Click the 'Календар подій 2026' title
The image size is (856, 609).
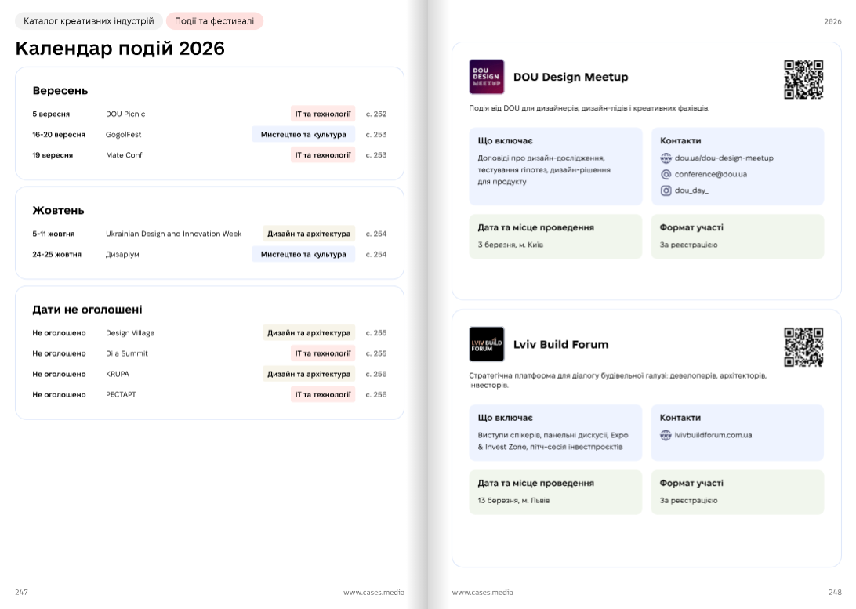point(120,49)
